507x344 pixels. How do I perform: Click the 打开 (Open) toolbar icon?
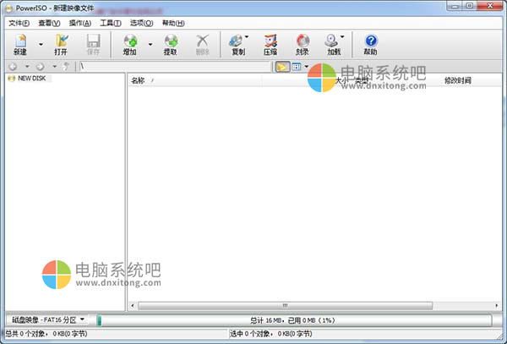tap(61, 45)
